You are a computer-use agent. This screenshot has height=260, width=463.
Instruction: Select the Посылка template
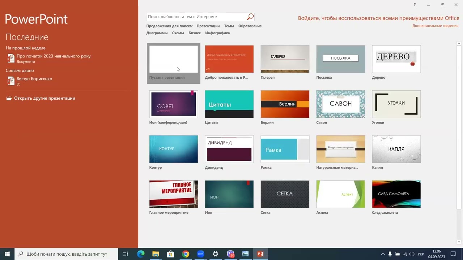pyautogui.click(x=341, y=63)
